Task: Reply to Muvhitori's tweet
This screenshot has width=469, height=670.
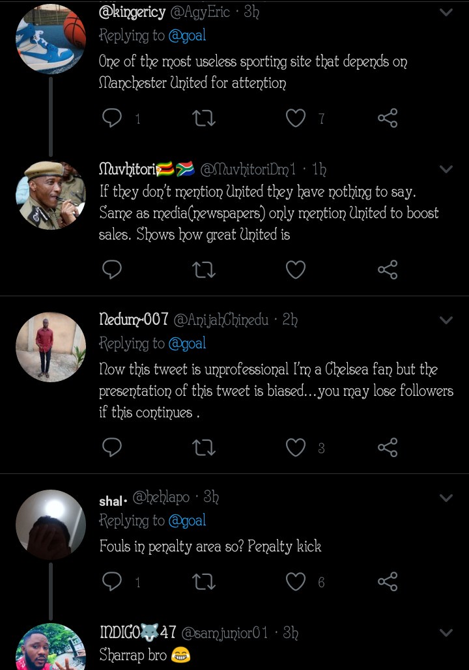Action: pos(113,270)
